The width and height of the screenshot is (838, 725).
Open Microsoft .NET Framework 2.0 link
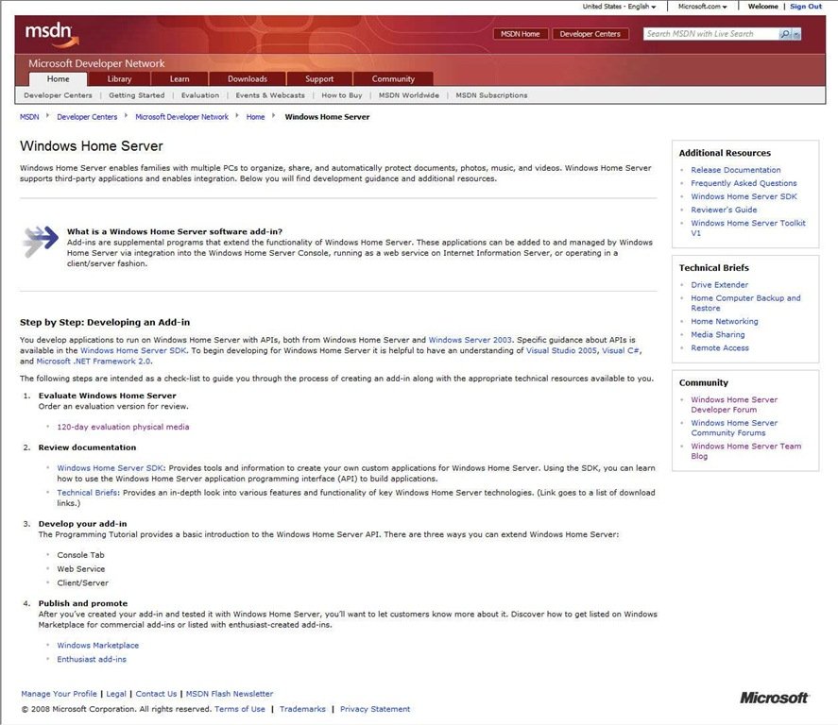pos(94,362)
